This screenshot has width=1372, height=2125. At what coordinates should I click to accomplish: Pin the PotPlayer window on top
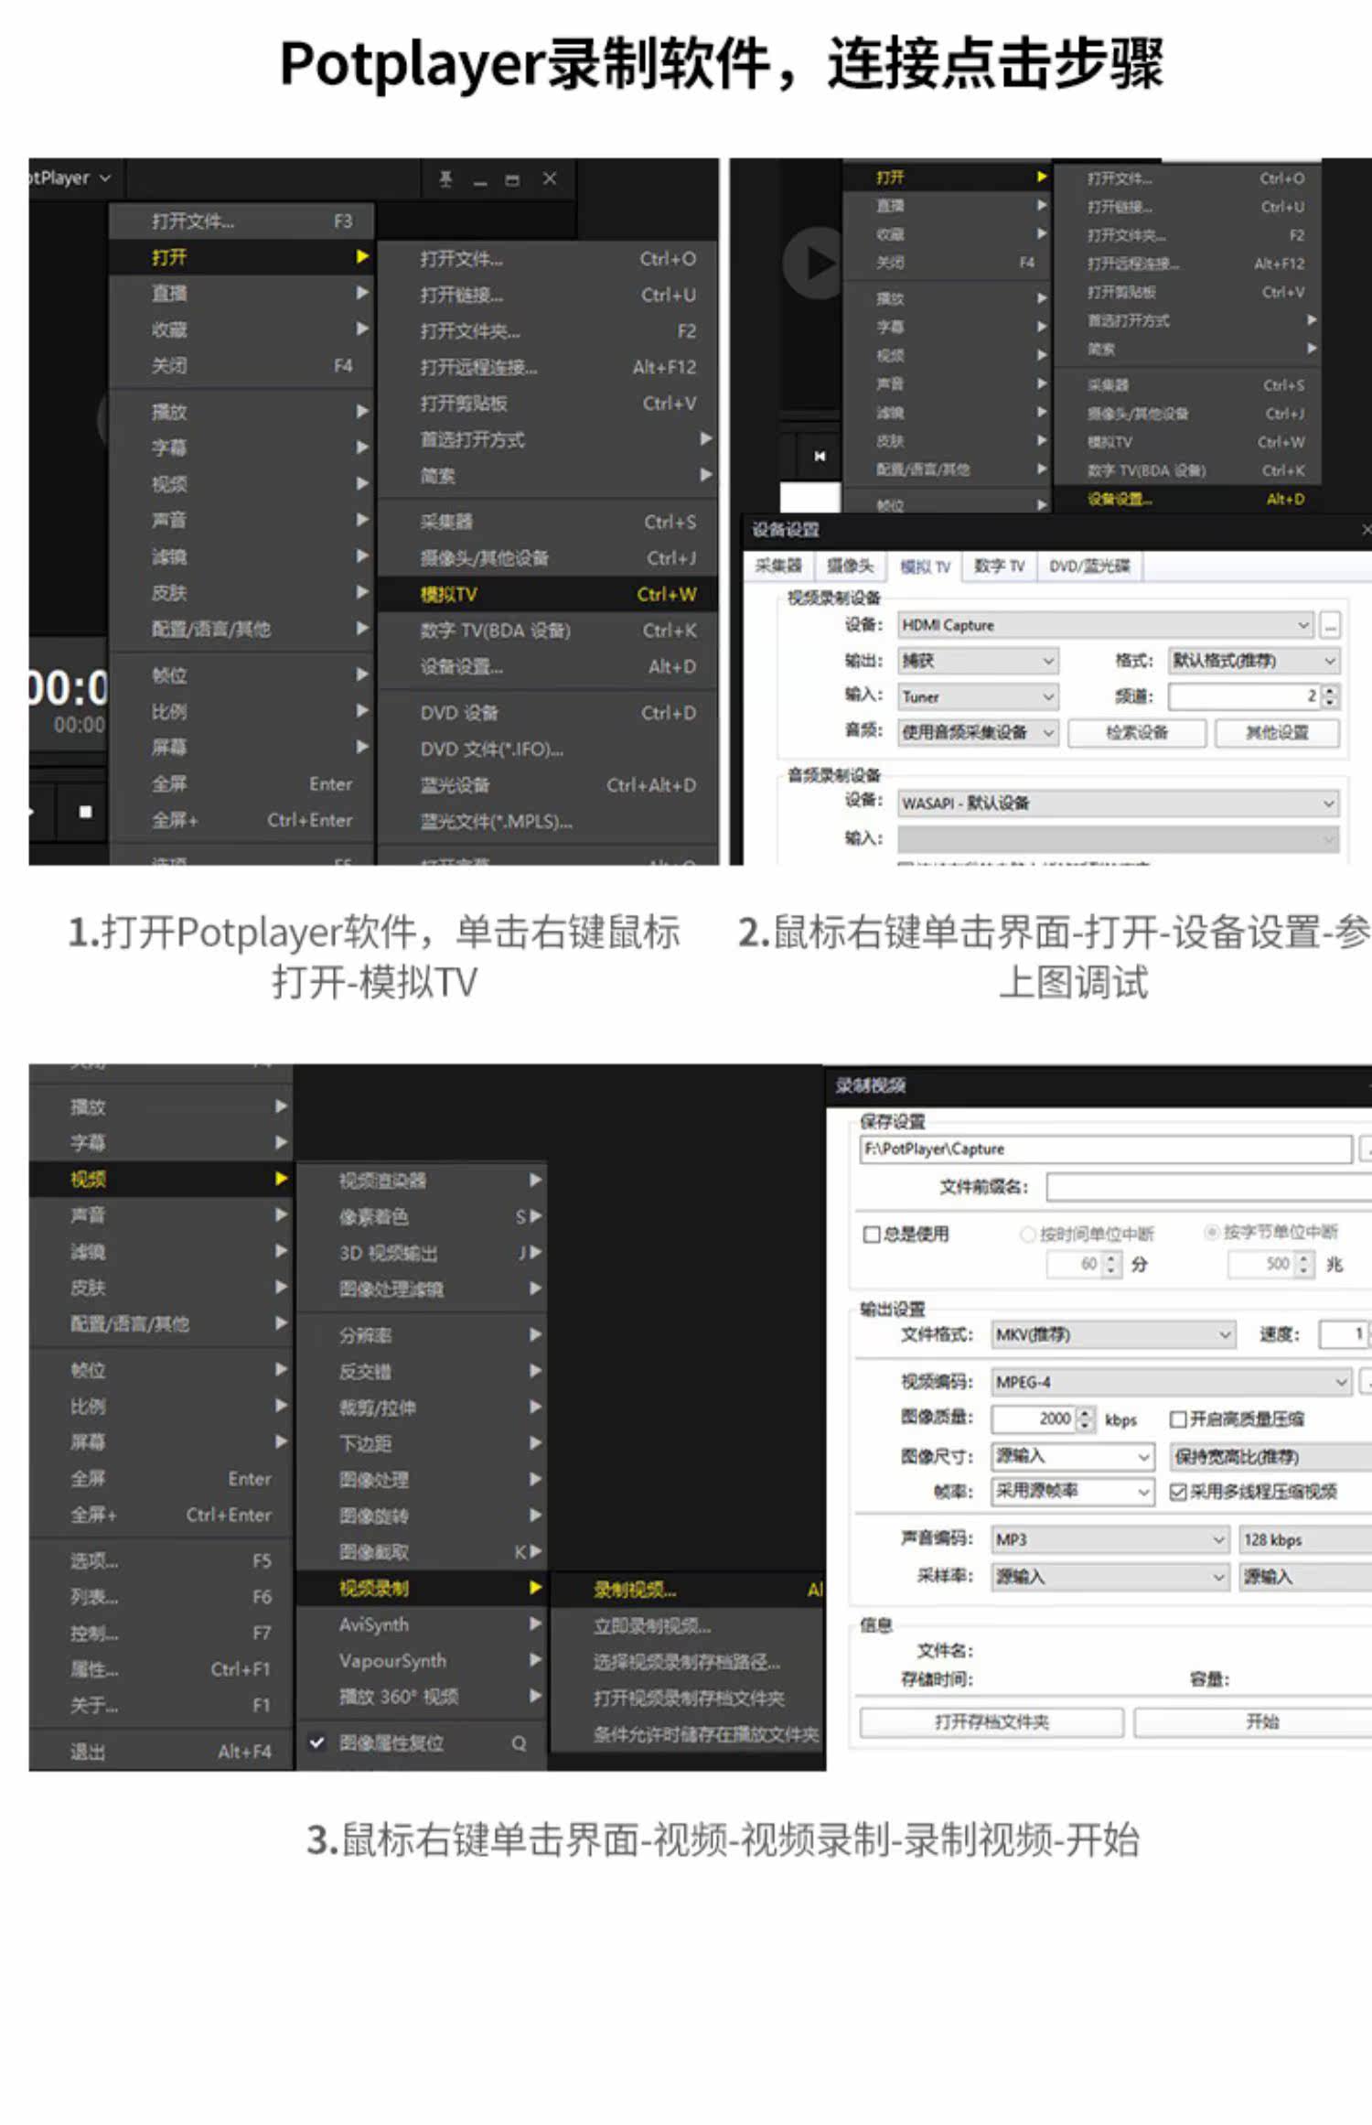click(445, 178)
